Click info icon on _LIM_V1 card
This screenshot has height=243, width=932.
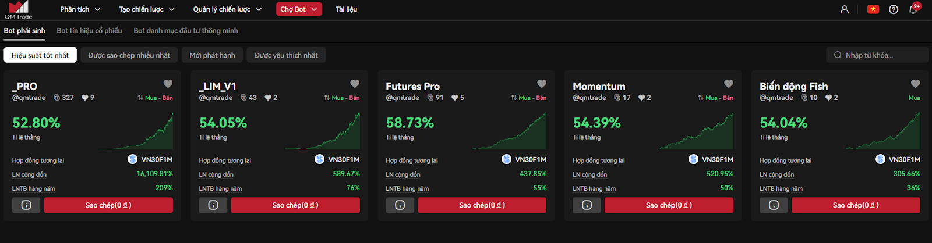tap(213, 205)
